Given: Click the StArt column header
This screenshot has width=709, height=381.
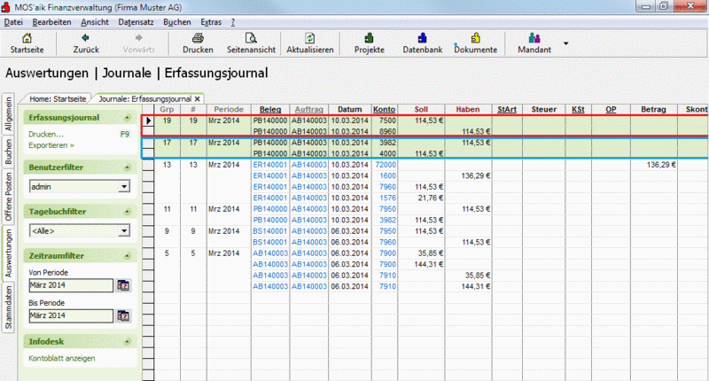Looking at the screenshot, I should [507, 109].
